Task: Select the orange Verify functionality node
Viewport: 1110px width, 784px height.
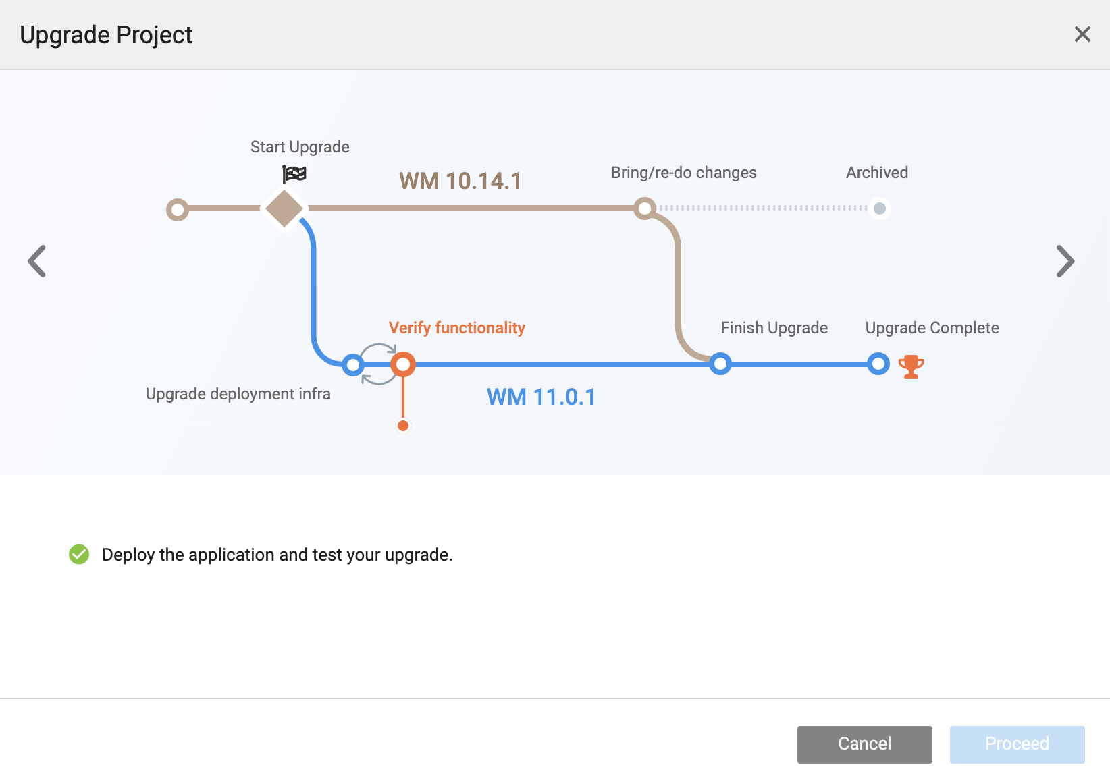Action: pyautogui.click(x=403, y=364)
